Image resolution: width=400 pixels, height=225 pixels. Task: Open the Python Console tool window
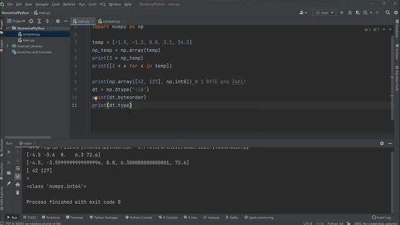[139, 217]
